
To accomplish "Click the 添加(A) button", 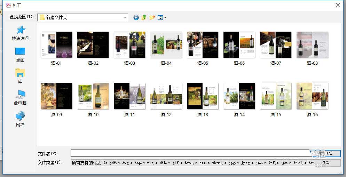I will click(325, 153).
